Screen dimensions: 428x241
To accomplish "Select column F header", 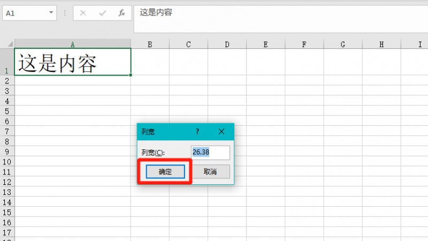I will (304, 44).
